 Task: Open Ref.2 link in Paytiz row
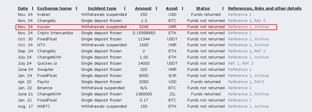(x=259, y=82)
